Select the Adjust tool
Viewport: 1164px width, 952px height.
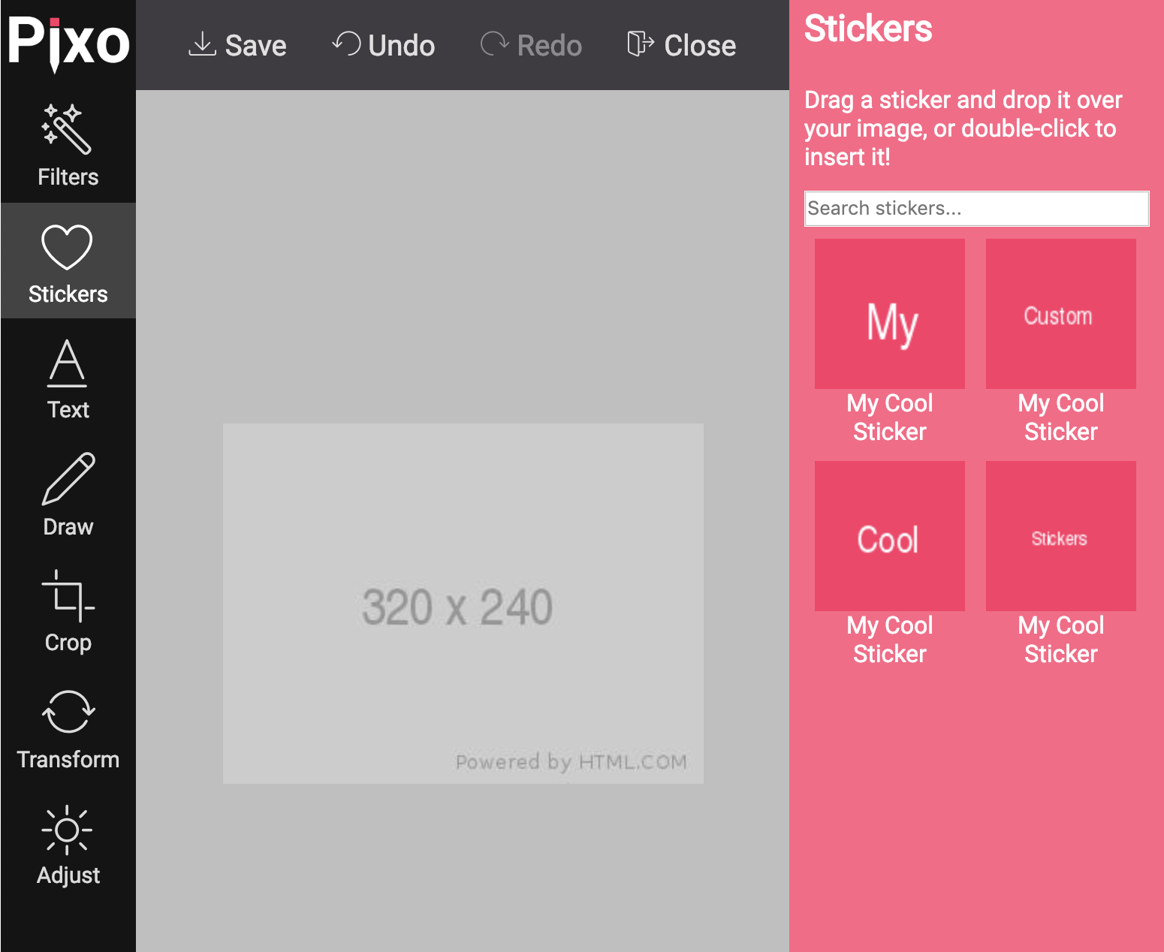(68, 845)
